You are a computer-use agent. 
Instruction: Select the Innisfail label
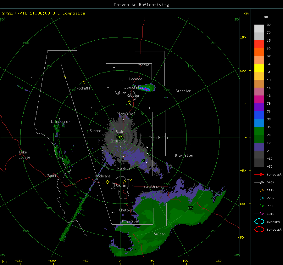coord(127,114)
